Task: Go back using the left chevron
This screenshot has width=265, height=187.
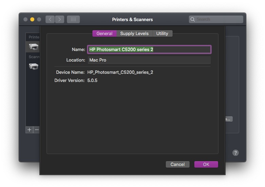Action: coord(50,19)
